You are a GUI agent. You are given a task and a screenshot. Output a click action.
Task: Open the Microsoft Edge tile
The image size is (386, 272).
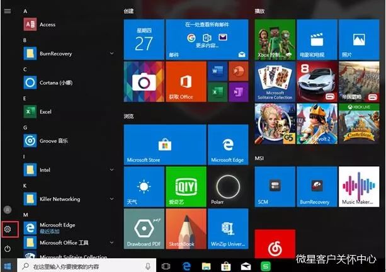tap(228, 145)
